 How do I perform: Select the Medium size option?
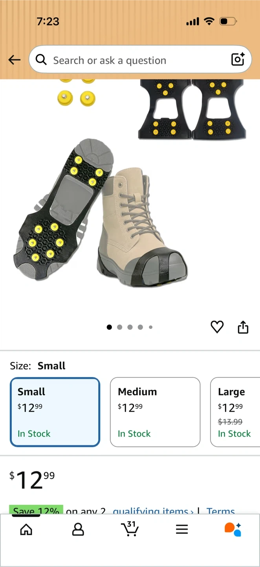point(155,412)
